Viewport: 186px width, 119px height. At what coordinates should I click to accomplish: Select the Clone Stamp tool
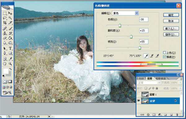(5, 33)
